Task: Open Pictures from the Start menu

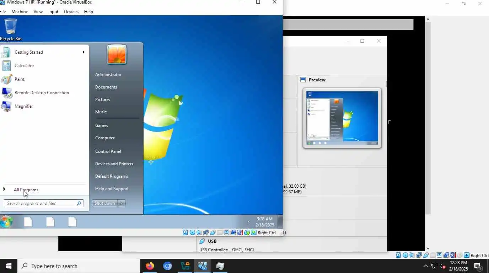Action: click(x=103, y=100)
